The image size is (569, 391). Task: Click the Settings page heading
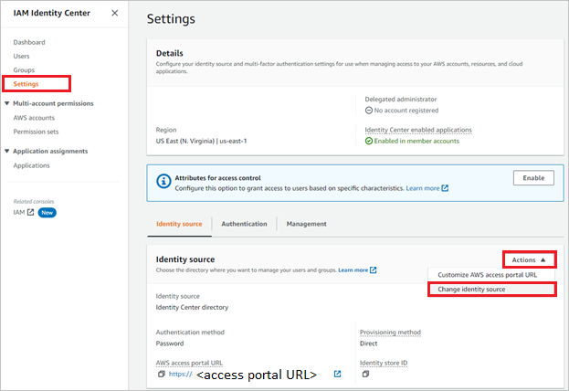click(x=171, y=19)
